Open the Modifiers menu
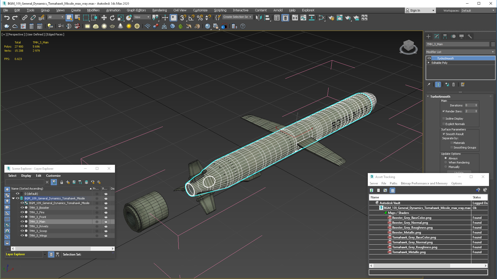Screen dimensions: 497x279 click(x=93, y=10)
